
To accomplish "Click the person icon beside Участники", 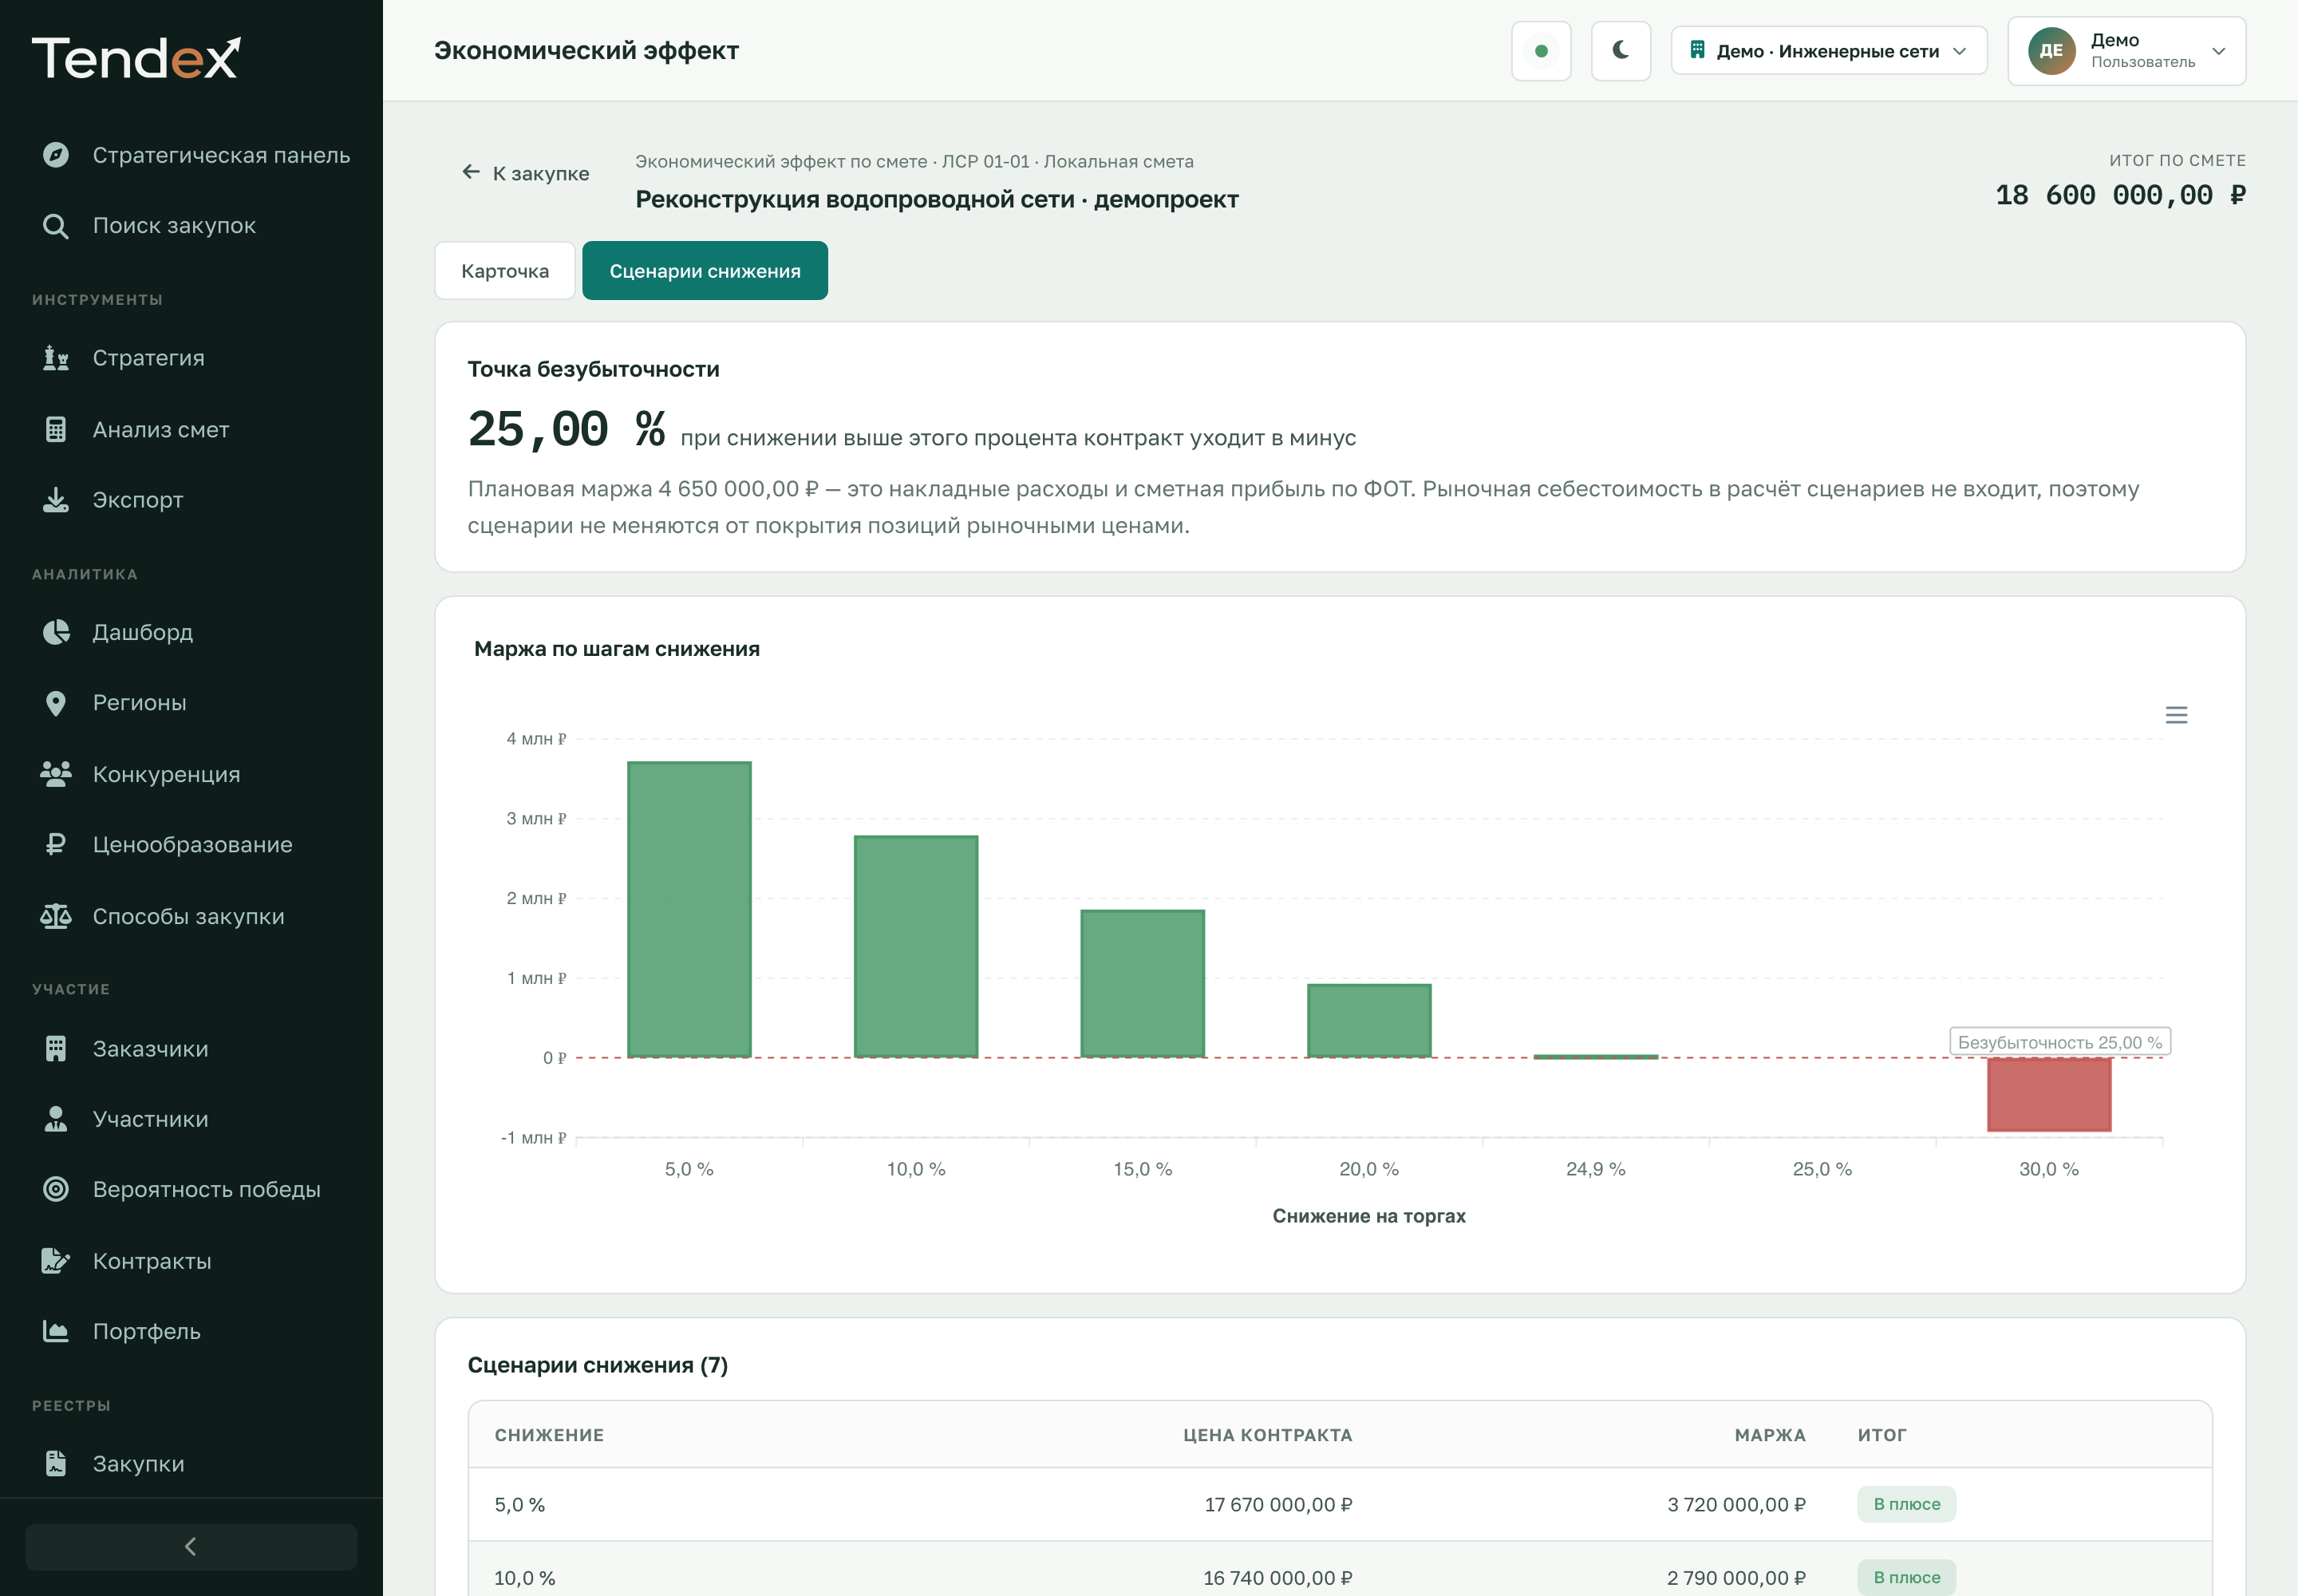I will point(56,1119).
